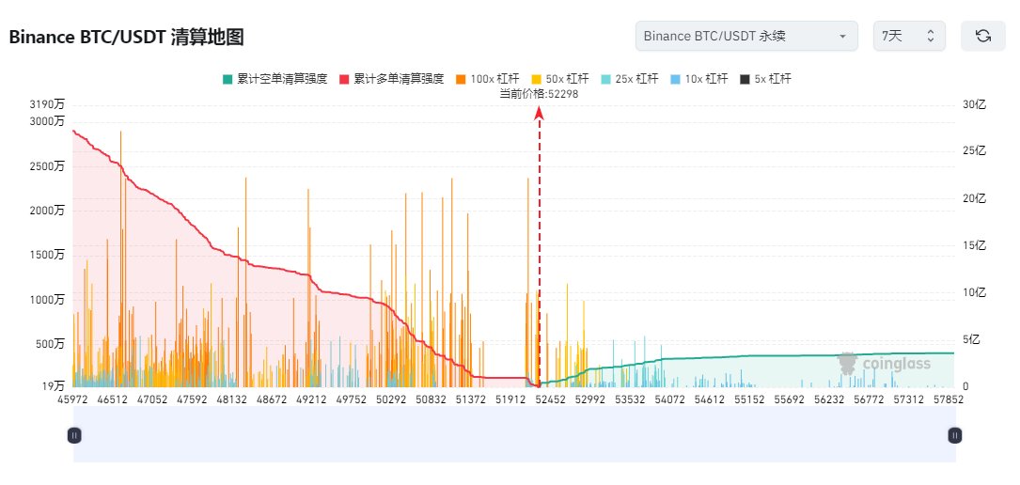Open the 7天 time range selector
The width and height of the screenshot is (1020, 485).
(909, 37)
